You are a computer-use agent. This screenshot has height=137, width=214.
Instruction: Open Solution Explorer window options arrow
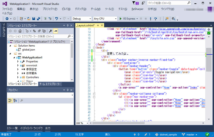click(64, 25)
